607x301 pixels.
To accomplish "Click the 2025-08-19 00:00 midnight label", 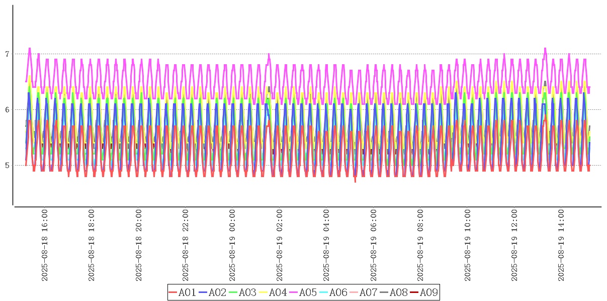I will pyautogui.click(x=232, y=246).
